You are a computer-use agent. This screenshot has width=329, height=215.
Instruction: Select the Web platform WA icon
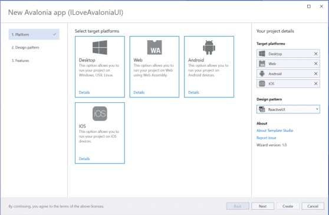tap(154, 47)
